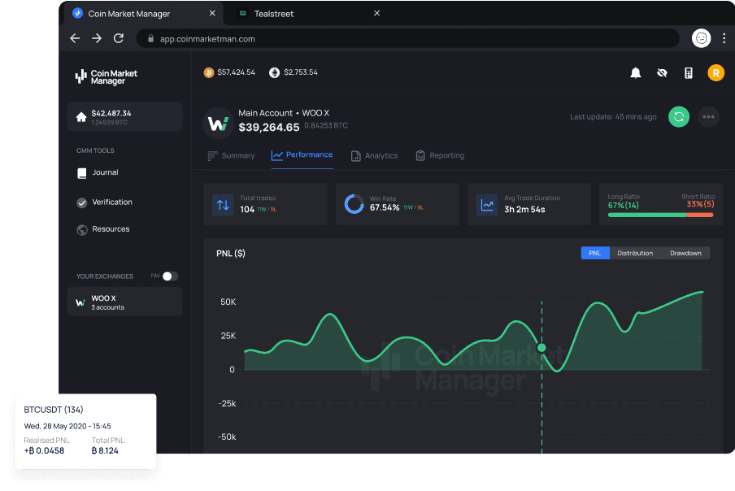Click the BTCUSDT (134) tooltip title
The width and height of the screenshot is (735, 491).
54,410
